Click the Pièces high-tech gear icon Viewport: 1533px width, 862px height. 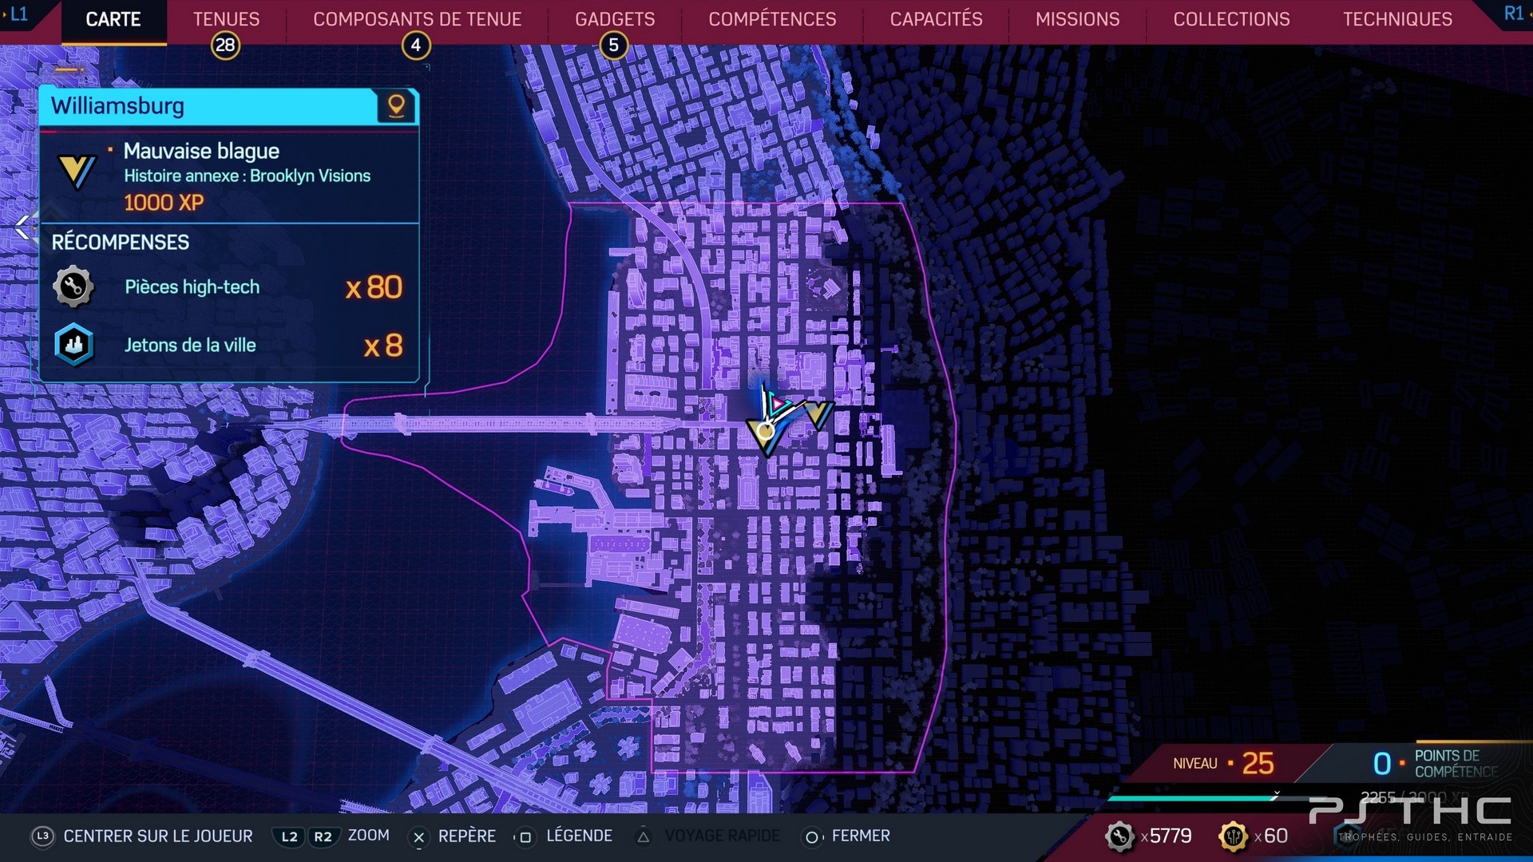[x=73, y=287]
